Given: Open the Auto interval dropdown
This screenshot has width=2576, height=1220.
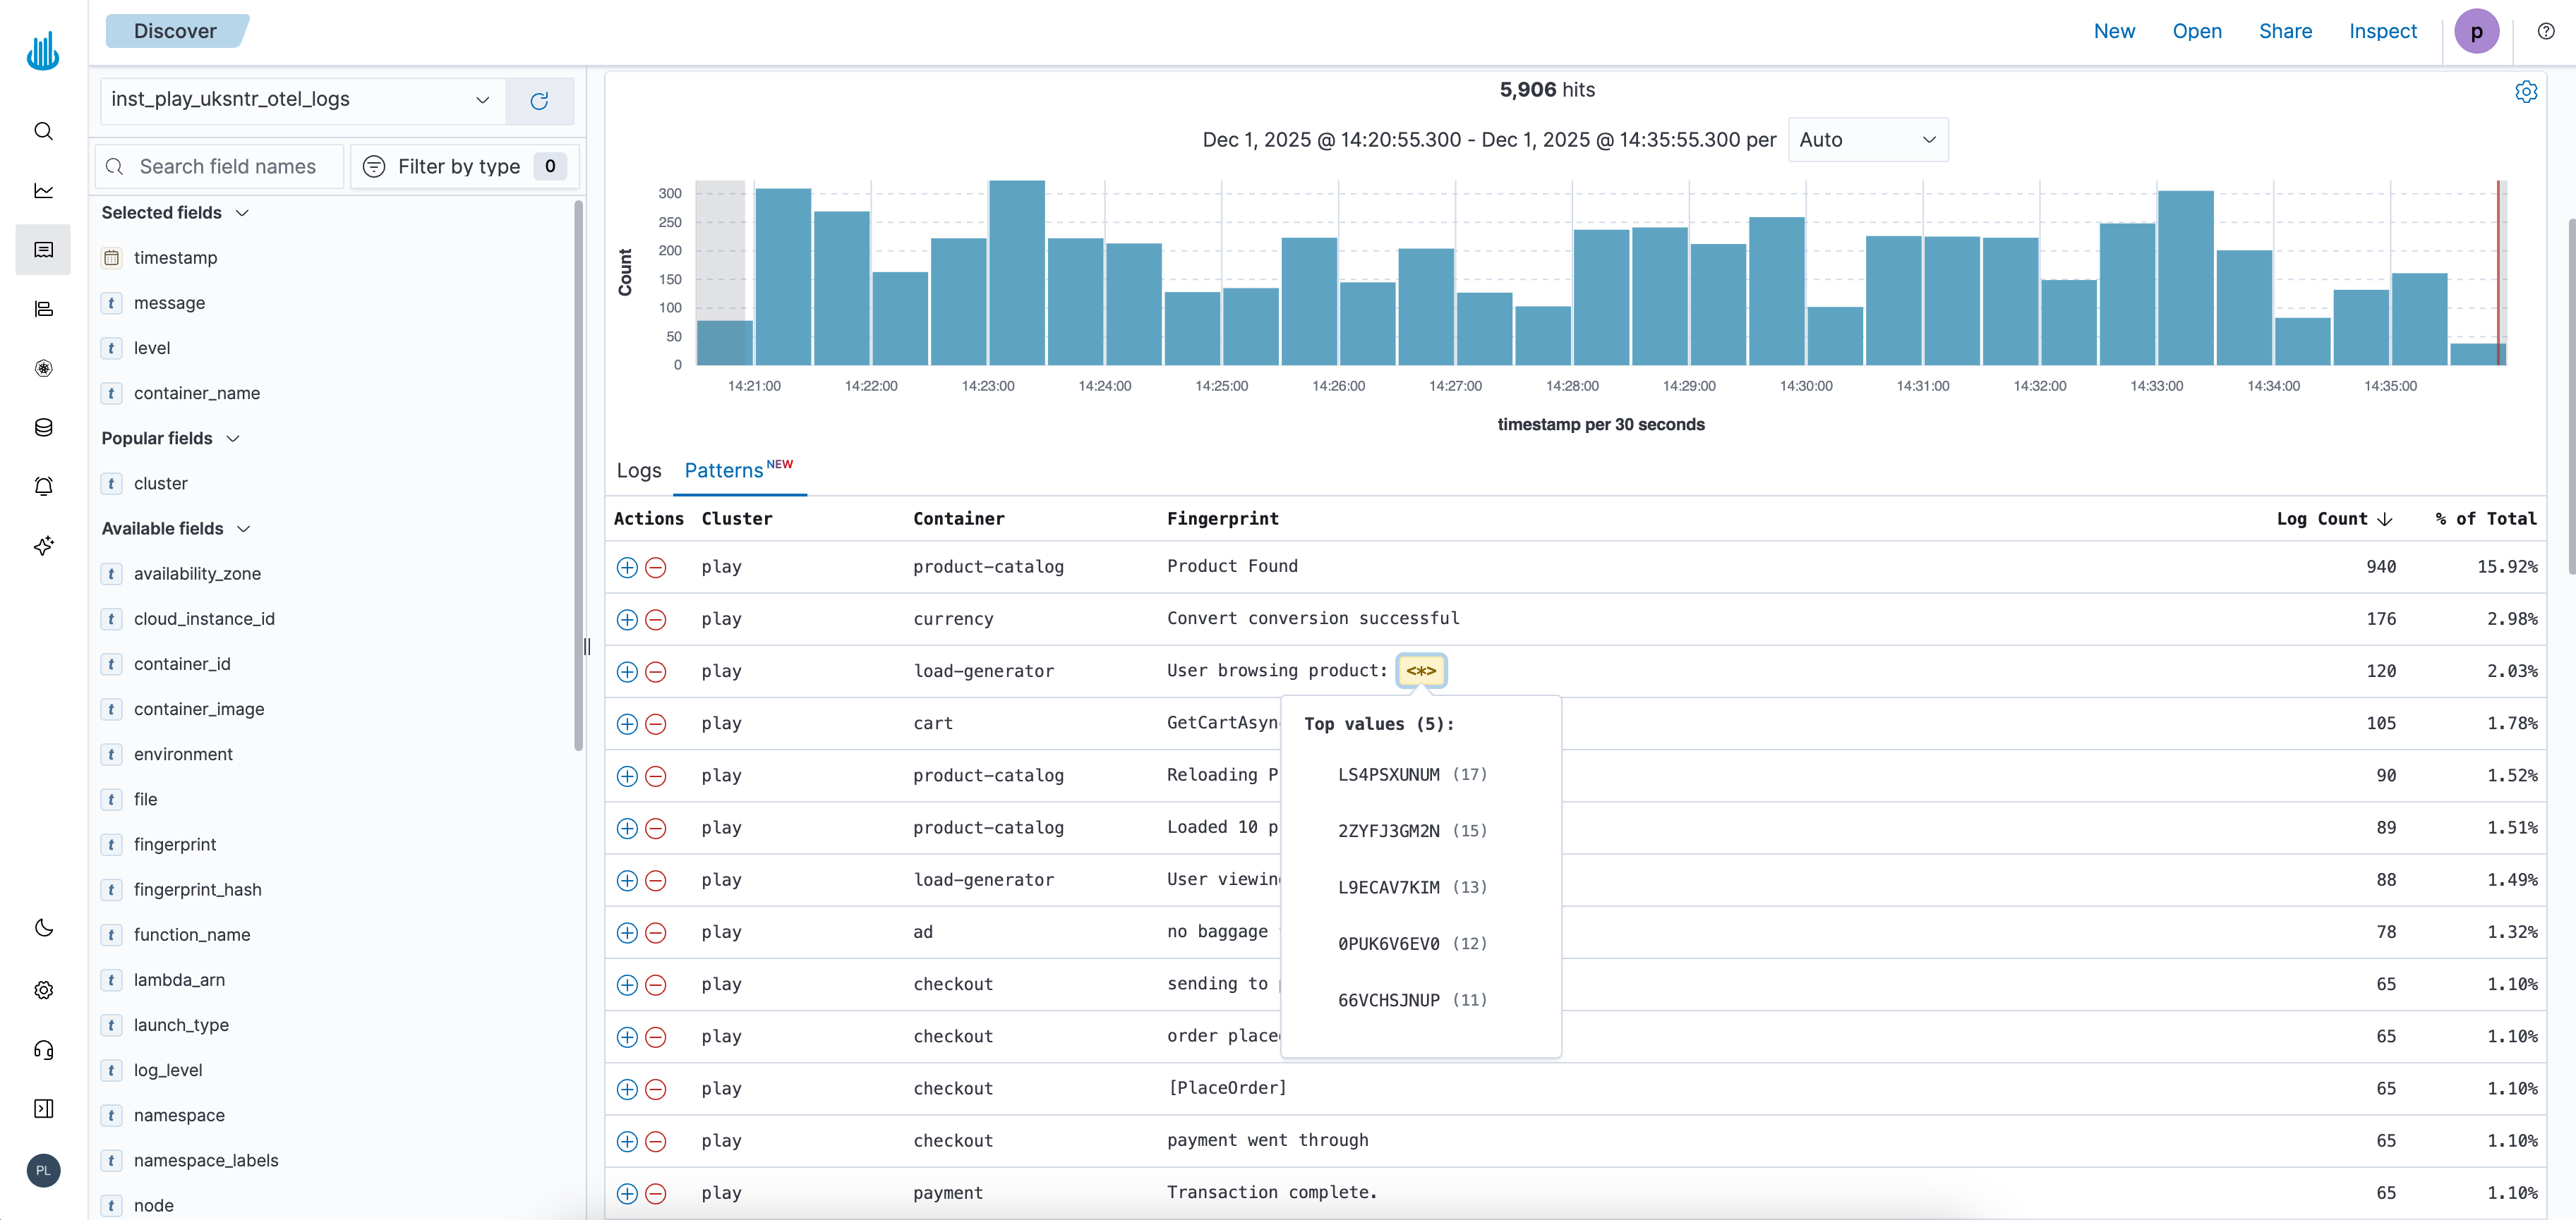Looking at the screenshot, I should coord(1867,140).
